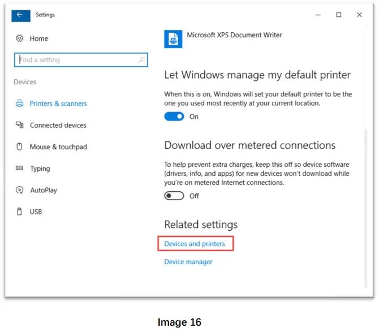
Task: Click the Connected devices icon
Action: click(20, 125)
